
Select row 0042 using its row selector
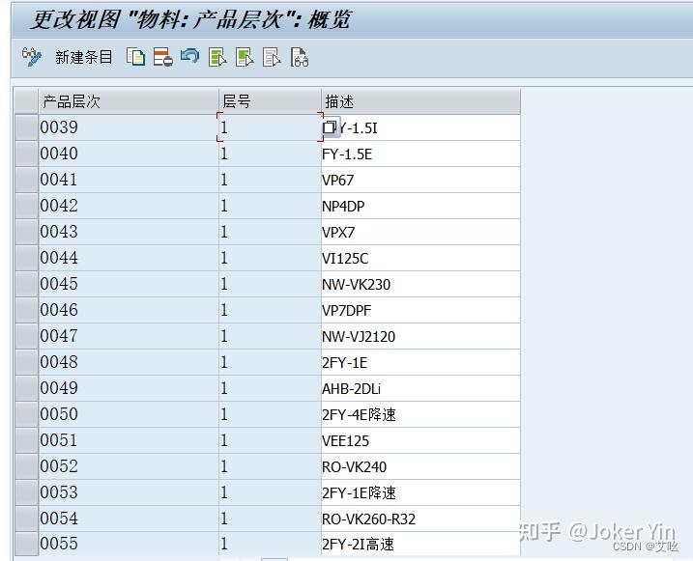[26, 206]
